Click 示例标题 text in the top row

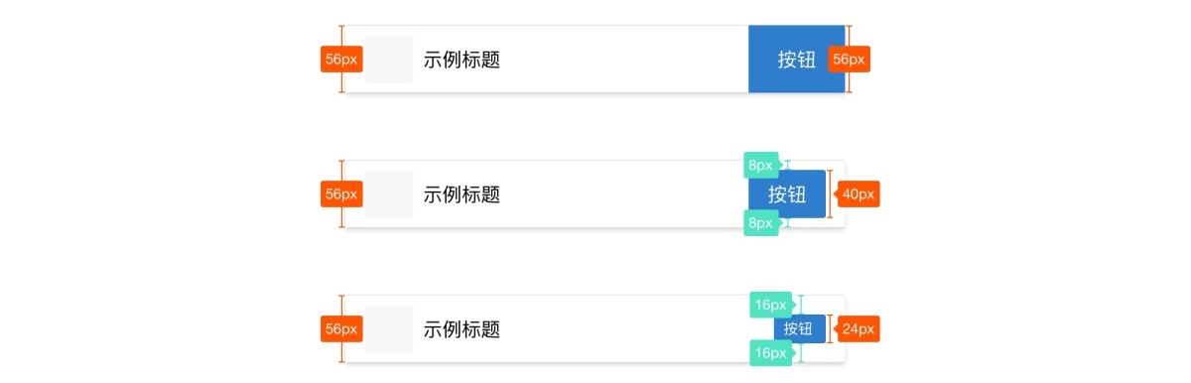click(462, 60)
